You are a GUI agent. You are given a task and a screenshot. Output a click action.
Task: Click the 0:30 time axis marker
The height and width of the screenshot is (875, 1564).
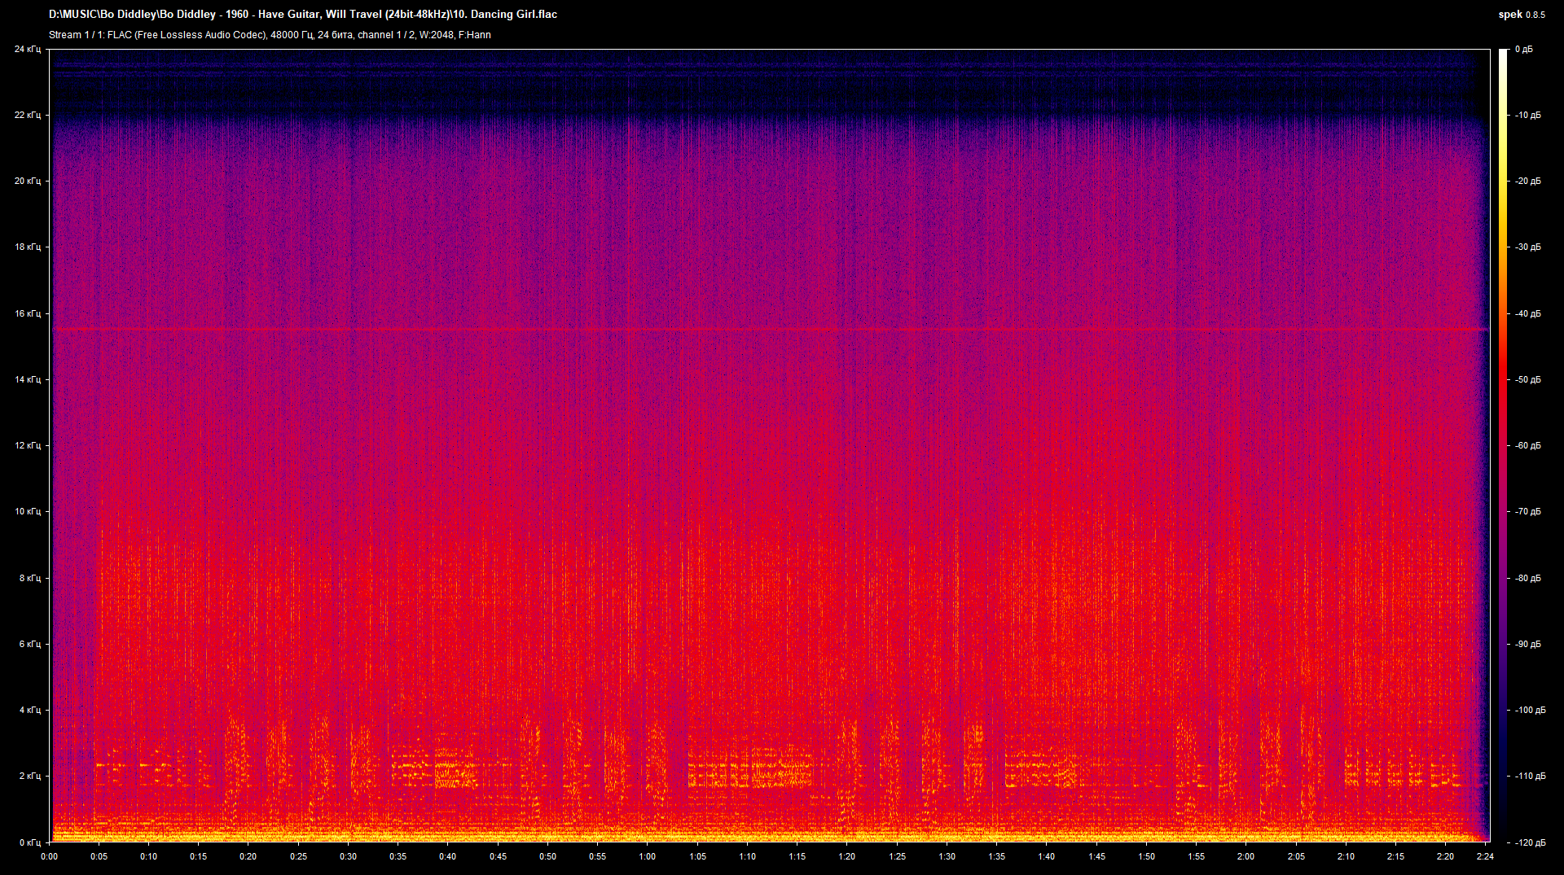pos(348,856)
